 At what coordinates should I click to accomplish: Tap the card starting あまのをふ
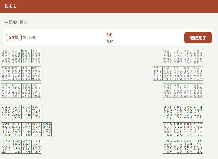tap(47, 130)
